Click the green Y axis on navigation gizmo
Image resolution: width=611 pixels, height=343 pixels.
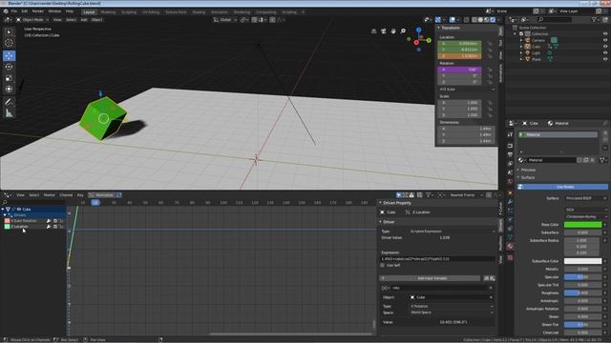click(x=429, y=40)
